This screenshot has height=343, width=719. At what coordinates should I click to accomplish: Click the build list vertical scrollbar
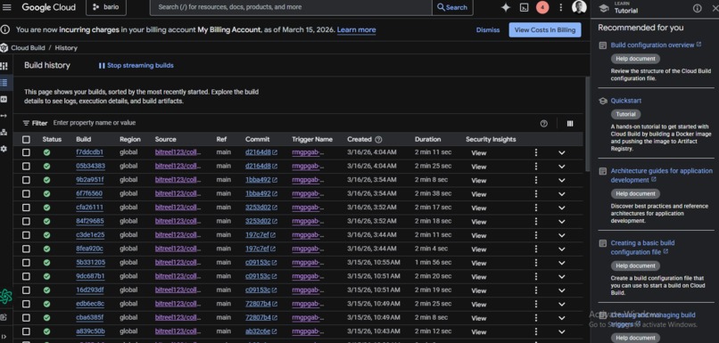pyautogui.click(x=587, y=124)
